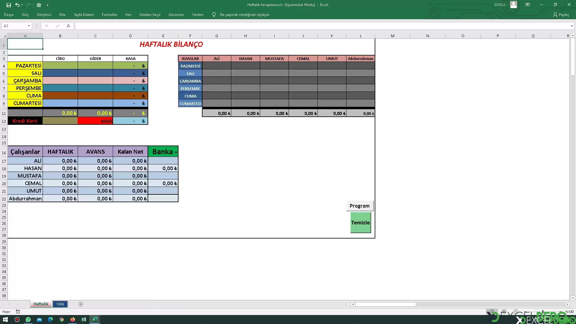
Task: Open the Ekle ribbon tab
Action: [x=62, y=15]
